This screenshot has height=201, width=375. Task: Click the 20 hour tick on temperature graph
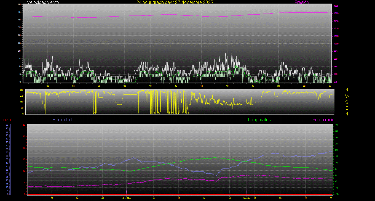[x=280, y=198]
